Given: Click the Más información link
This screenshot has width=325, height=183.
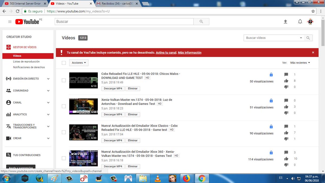Looking at the screenshot, I should (190, 53).
